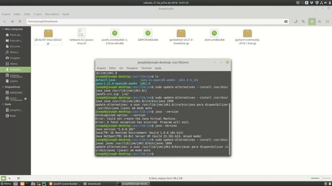Collapse the Rede sidebar section
332x186 pixels.
click(3, 104)
